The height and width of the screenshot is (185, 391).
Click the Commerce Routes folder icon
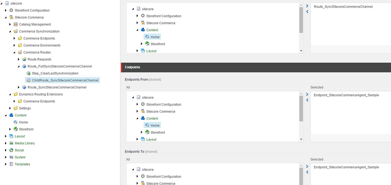pyautogui.click(x=20, y=52)
